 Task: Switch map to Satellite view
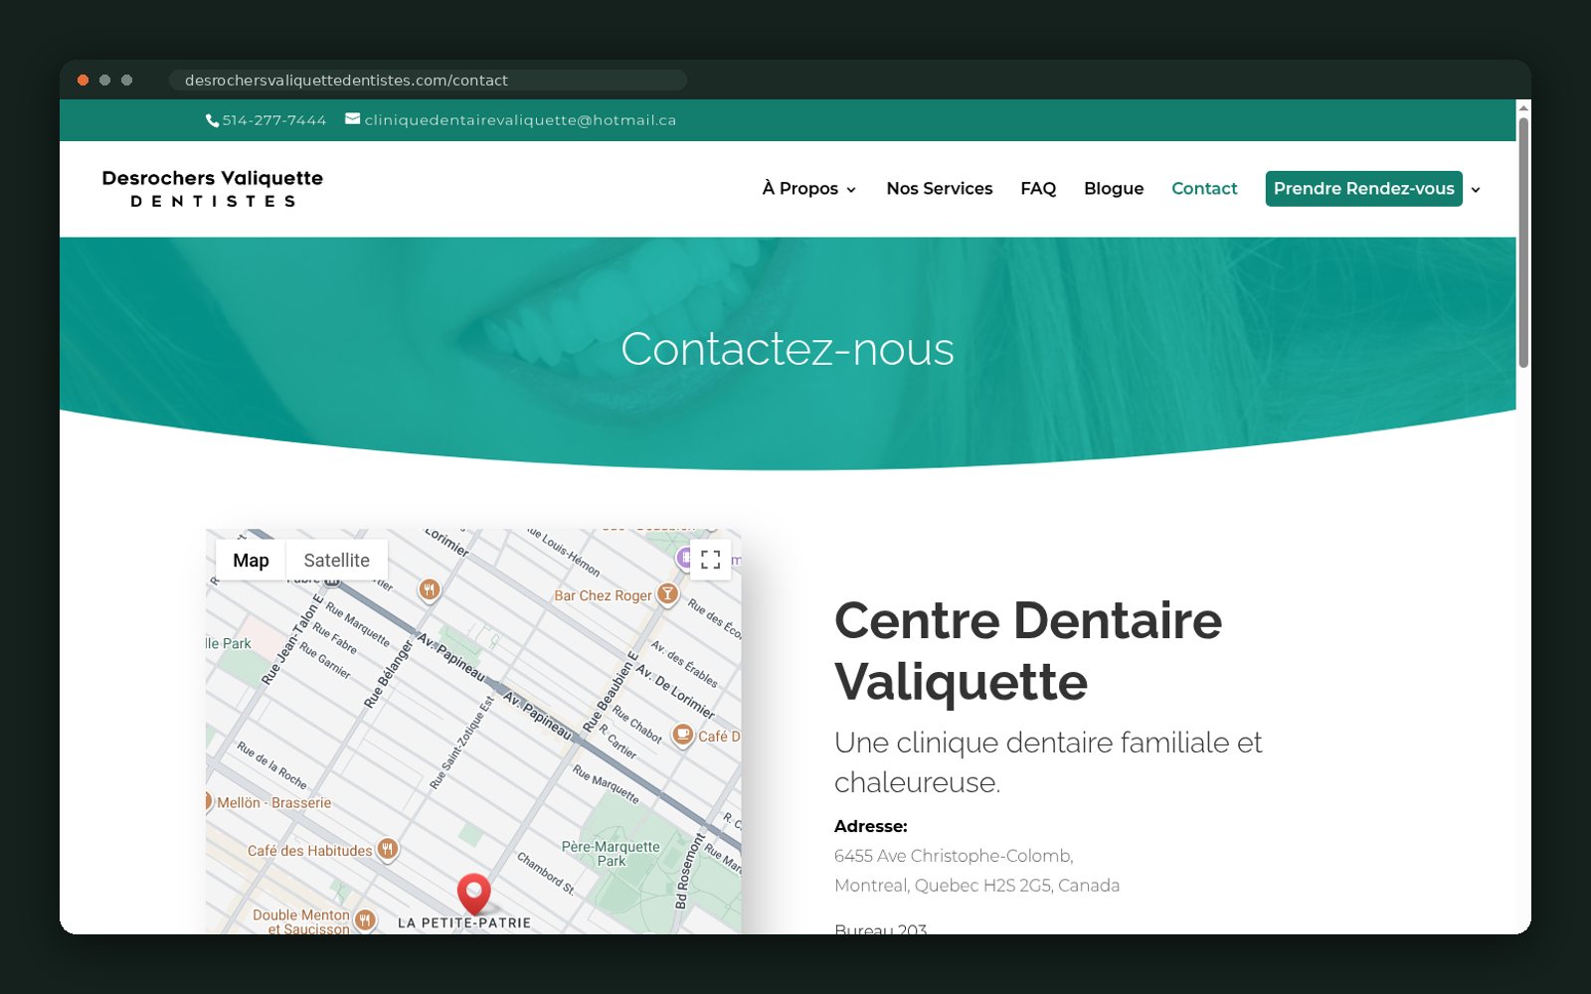coord(336,561)
